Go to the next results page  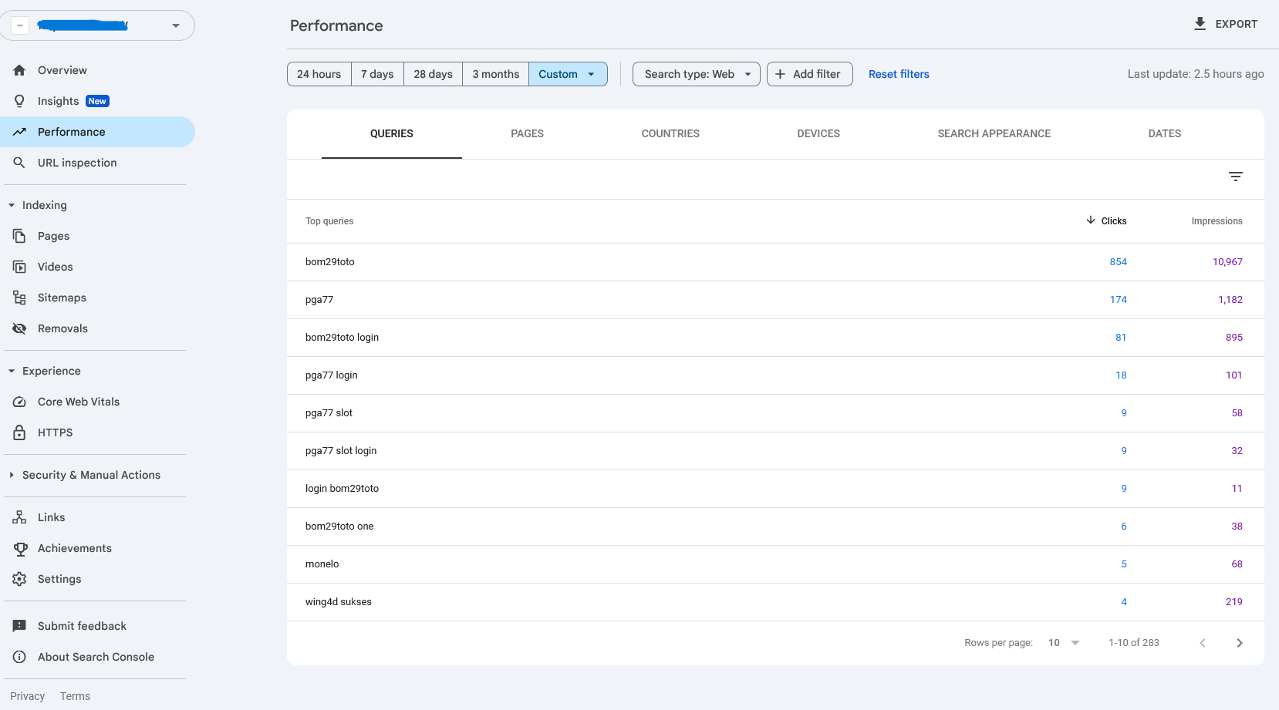click(x=1240, y=642)
